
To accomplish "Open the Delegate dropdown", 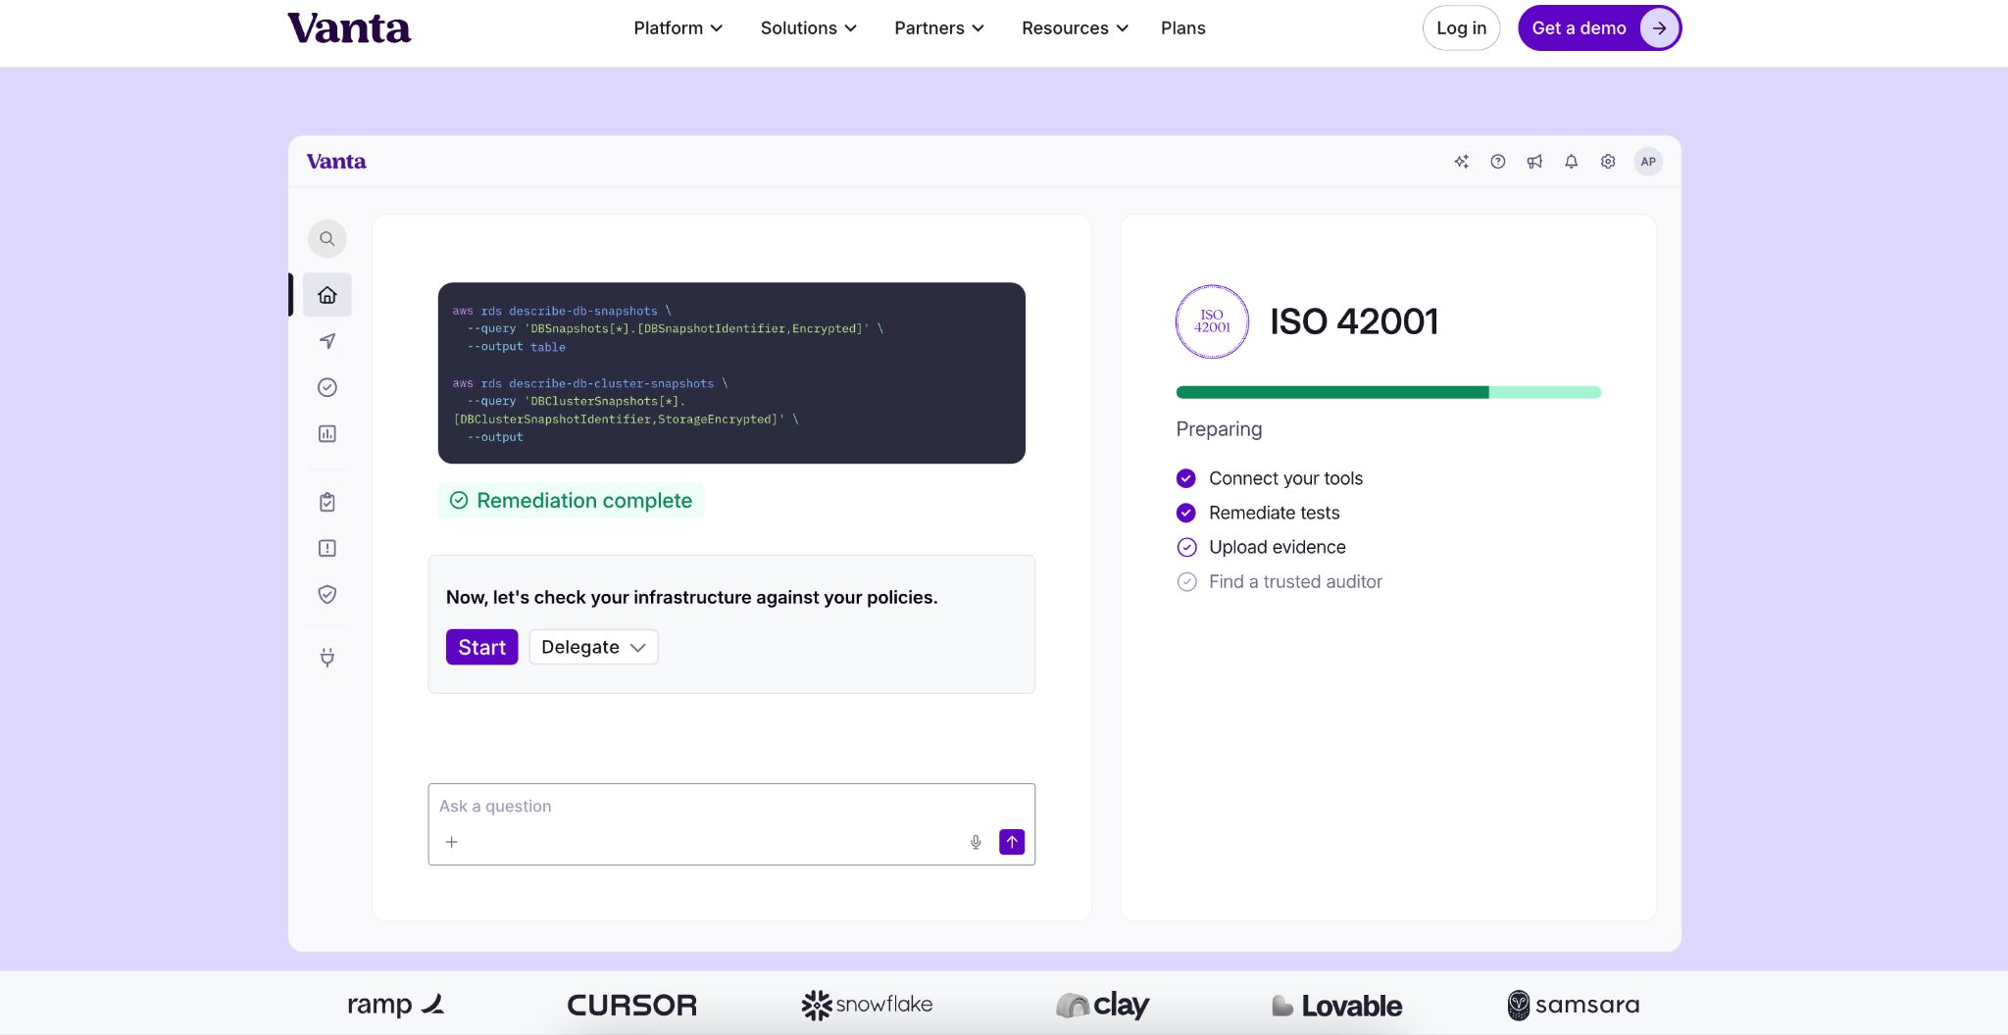I will pyautogui.click(x=593, y=647).
